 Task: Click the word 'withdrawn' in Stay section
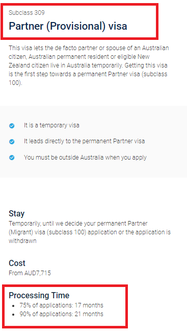(22, 241)
